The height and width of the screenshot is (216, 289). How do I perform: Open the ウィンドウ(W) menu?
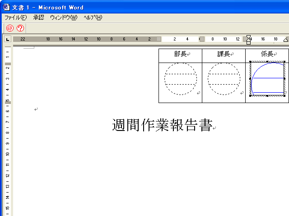(64, 18)
